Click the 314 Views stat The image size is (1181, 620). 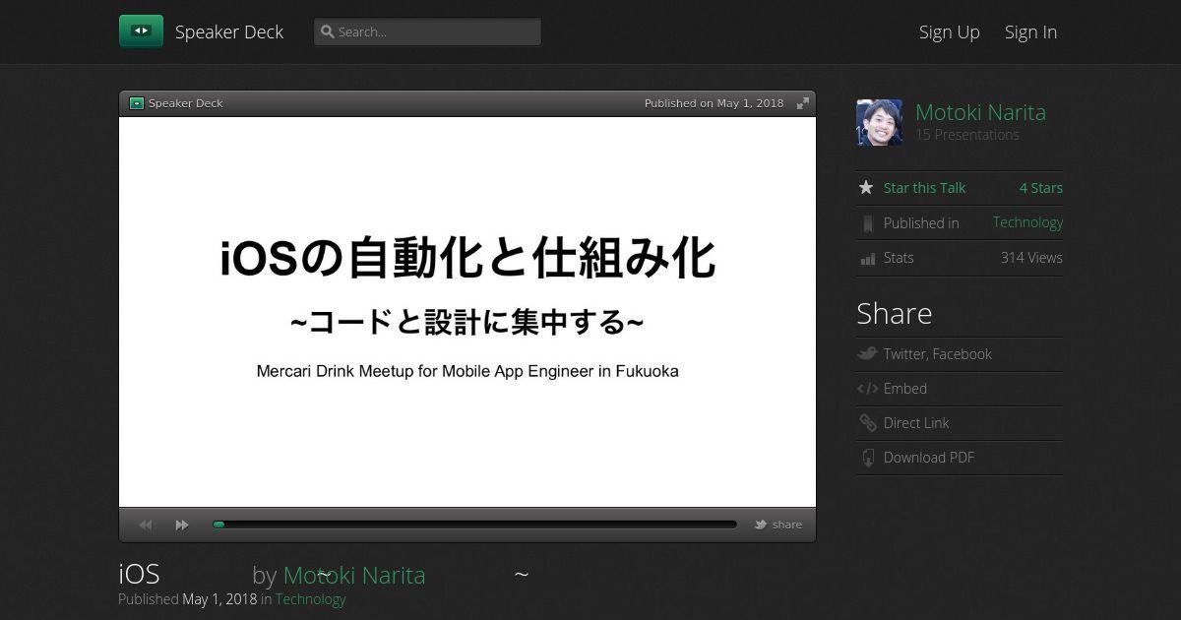point(1031,258)
